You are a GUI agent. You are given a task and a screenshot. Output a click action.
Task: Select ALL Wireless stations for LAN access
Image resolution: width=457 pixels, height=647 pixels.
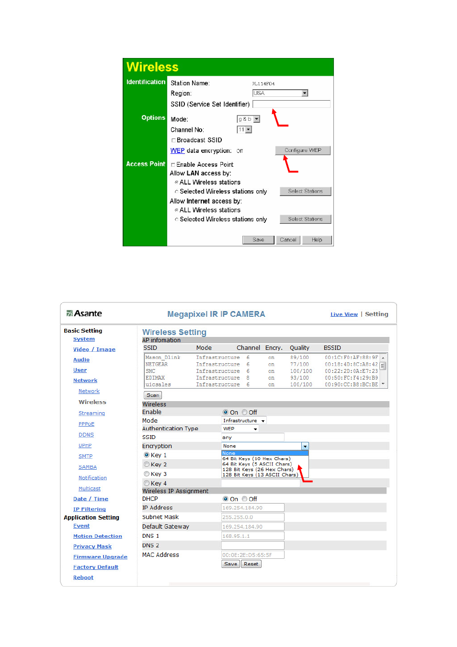tap(176, 183)
